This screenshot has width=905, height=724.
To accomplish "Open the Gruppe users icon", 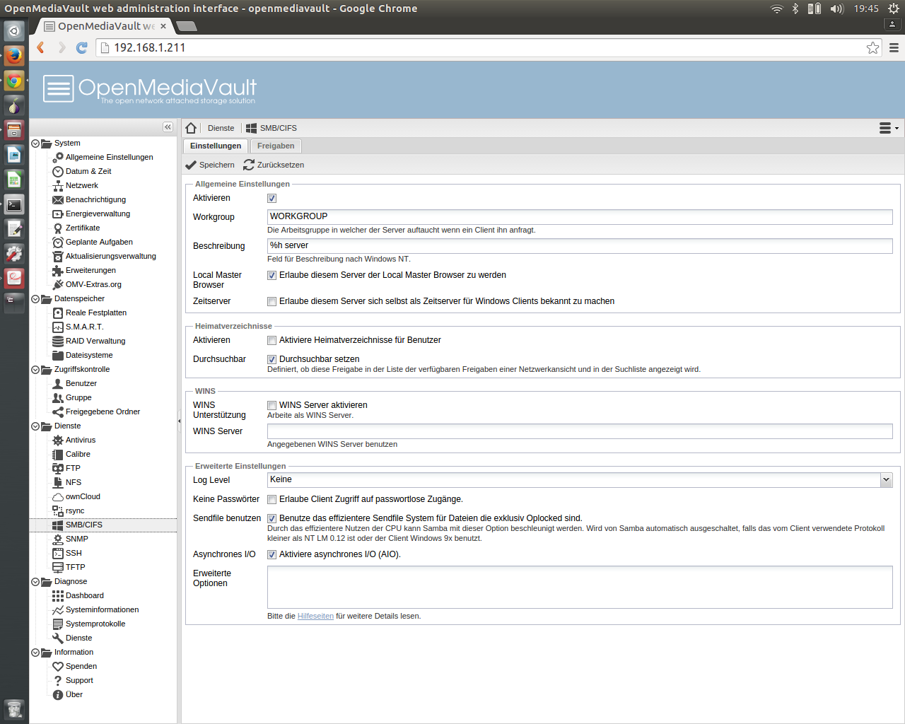I will tap(58, 397).
